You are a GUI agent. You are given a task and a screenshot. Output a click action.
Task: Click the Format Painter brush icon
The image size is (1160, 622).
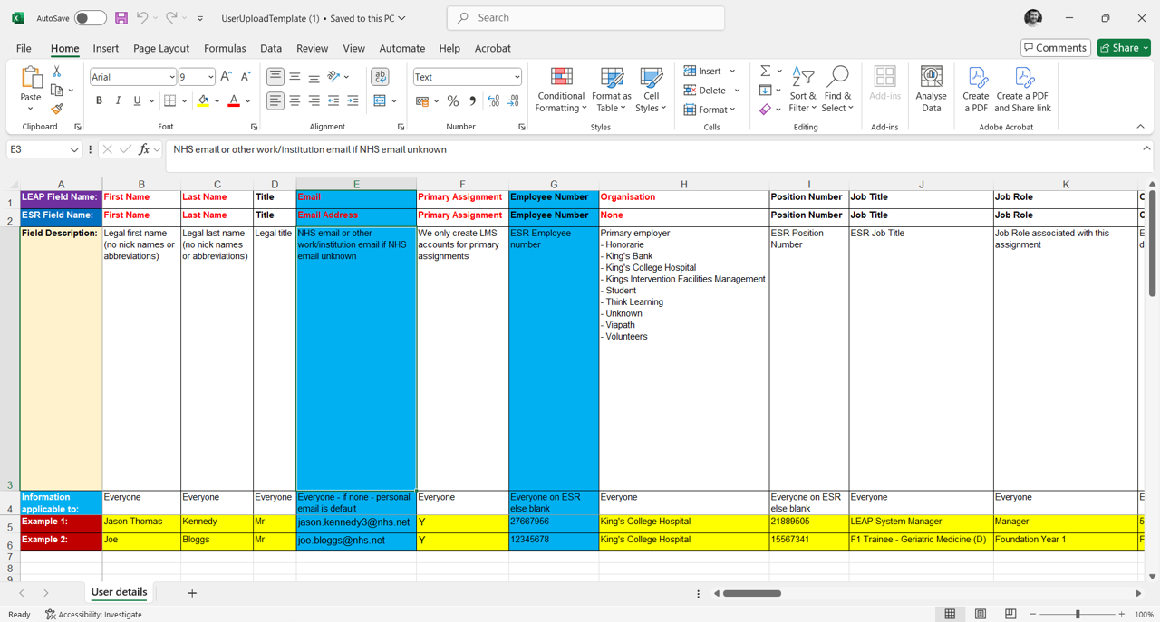56,110
